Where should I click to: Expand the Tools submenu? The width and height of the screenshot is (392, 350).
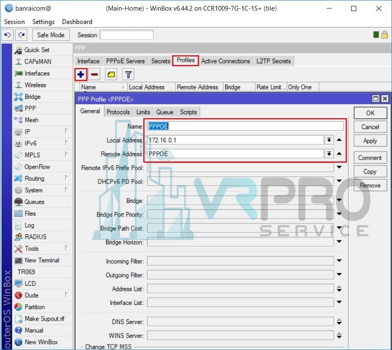(x=66, y=248)
